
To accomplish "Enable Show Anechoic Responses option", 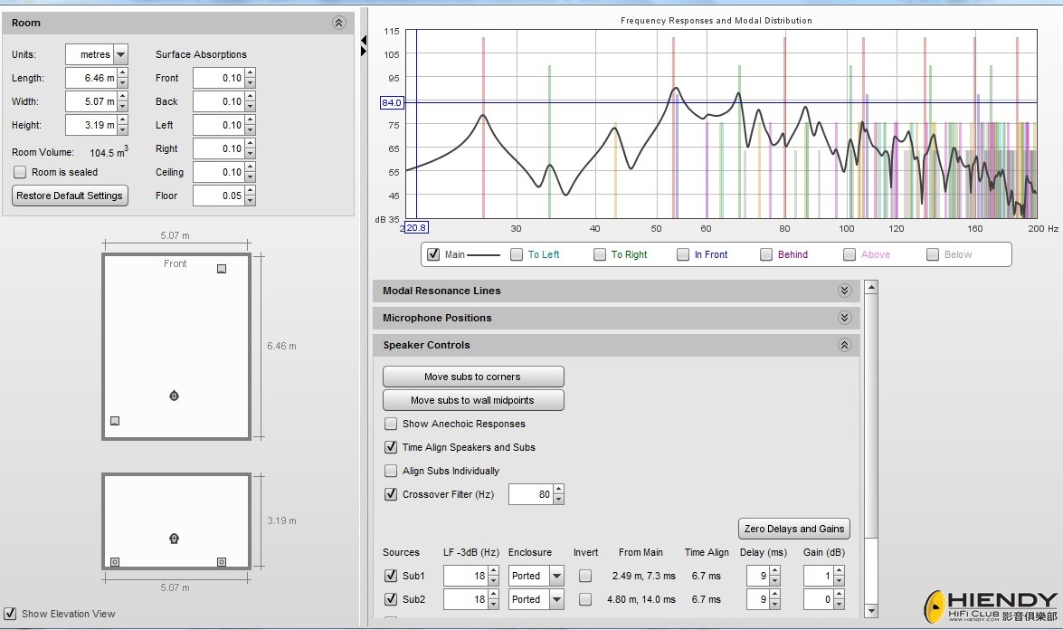I will click(x=391, y=424).
